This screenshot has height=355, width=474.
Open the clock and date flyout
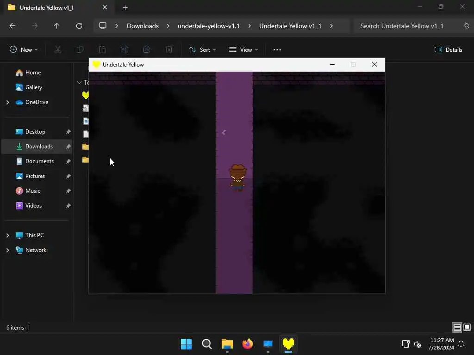click(x=441, y=344)
